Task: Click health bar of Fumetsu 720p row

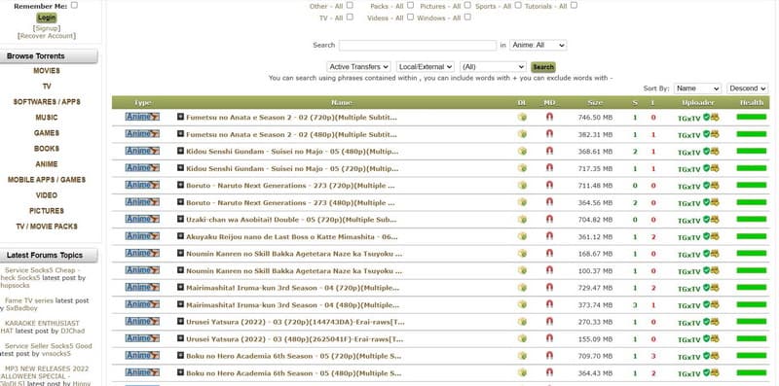Action: click(x=751, y=117)
